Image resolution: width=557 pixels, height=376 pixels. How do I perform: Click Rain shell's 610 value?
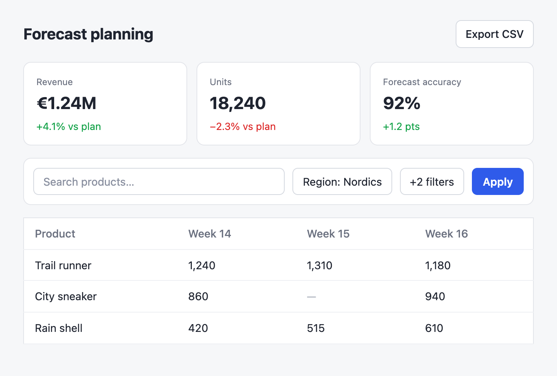click(x=434, y=328)
